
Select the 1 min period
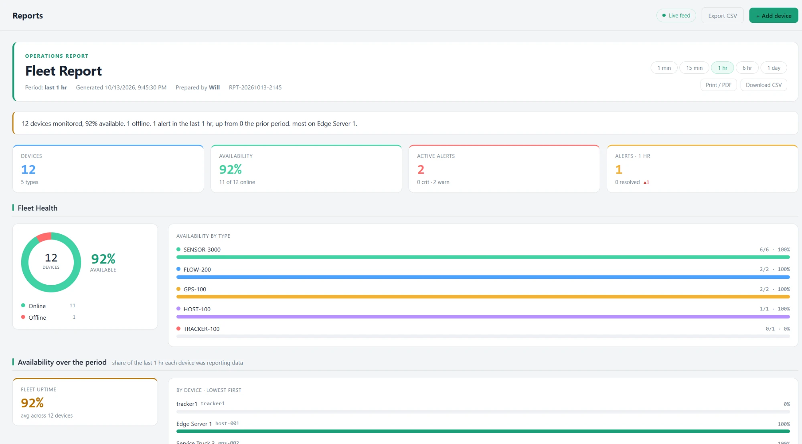(664, 68)
